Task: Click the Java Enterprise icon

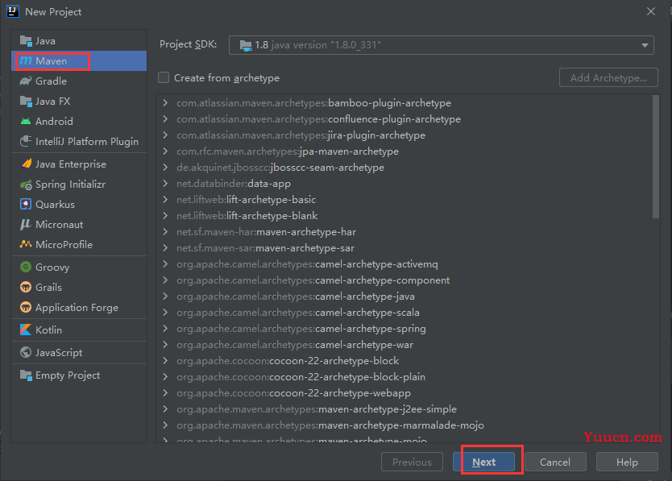Action: point(26,164)
